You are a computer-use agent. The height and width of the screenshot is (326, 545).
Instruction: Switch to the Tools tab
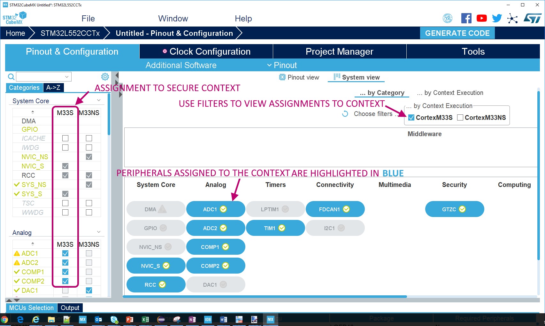point(473,51)
